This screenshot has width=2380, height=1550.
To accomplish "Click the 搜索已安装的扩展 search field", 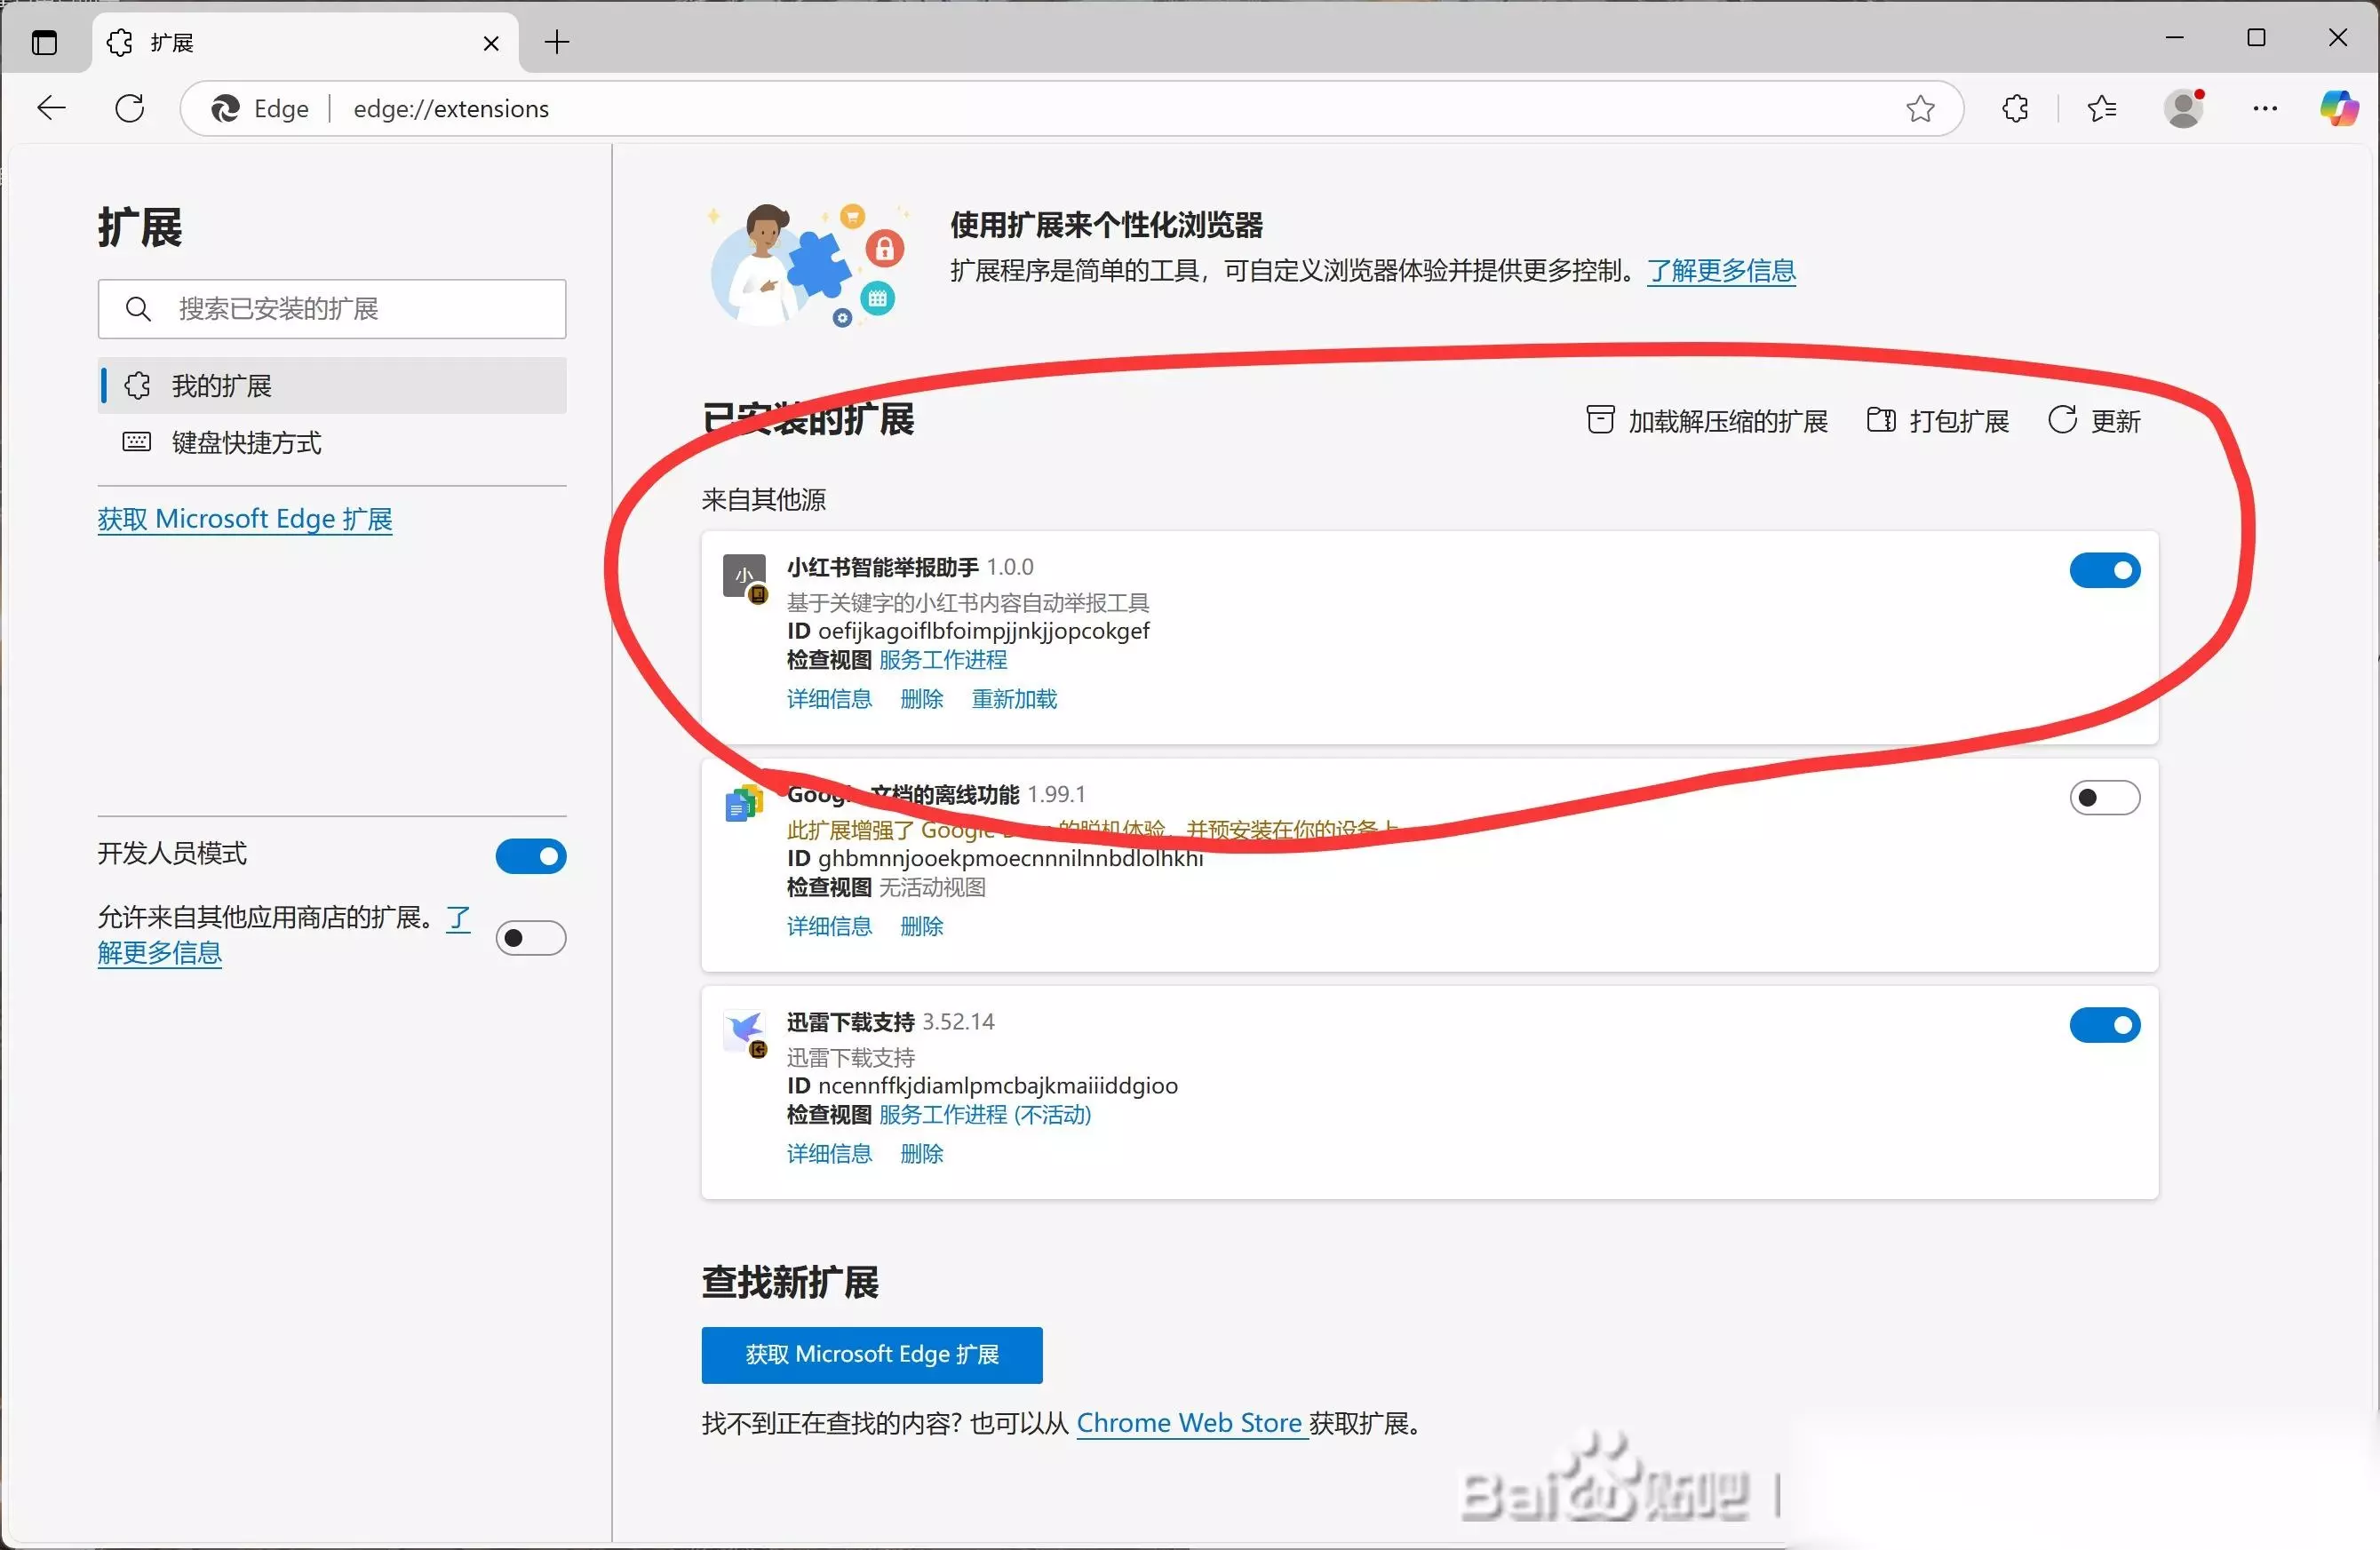I will [x=332, y=309].
